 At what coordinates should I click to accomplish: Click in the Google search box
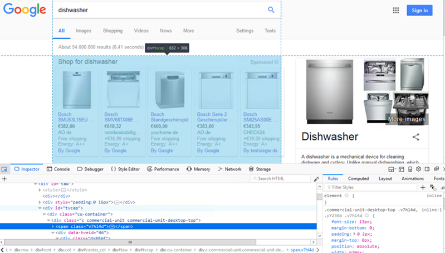click(160, 10)
